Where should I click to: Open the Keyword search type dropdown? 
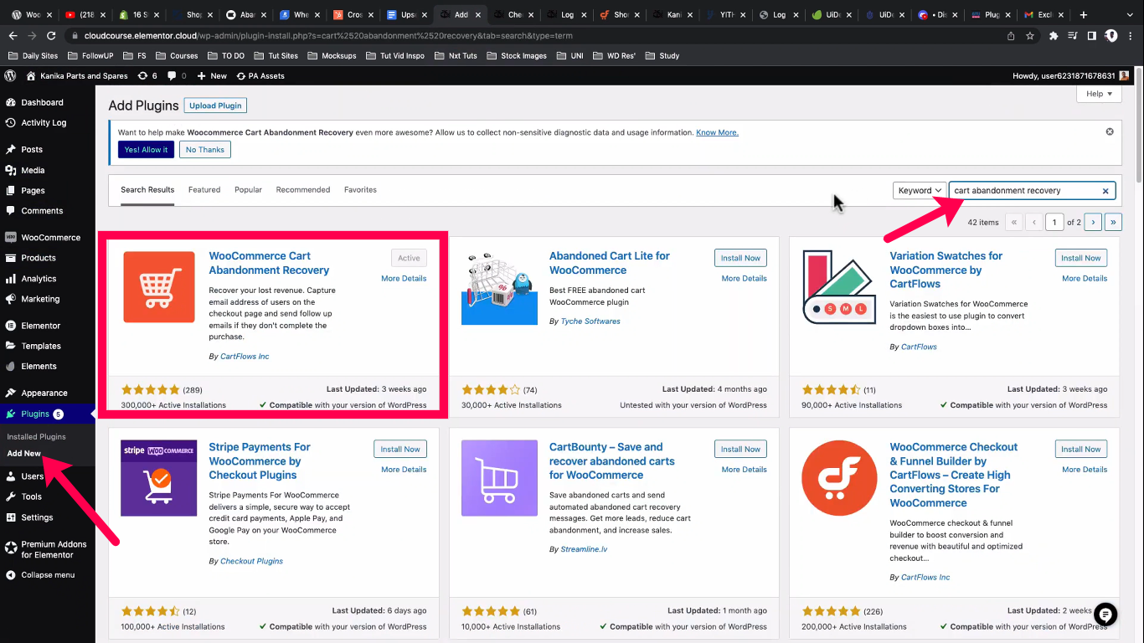pyautogui.click(x=920, y=191)
